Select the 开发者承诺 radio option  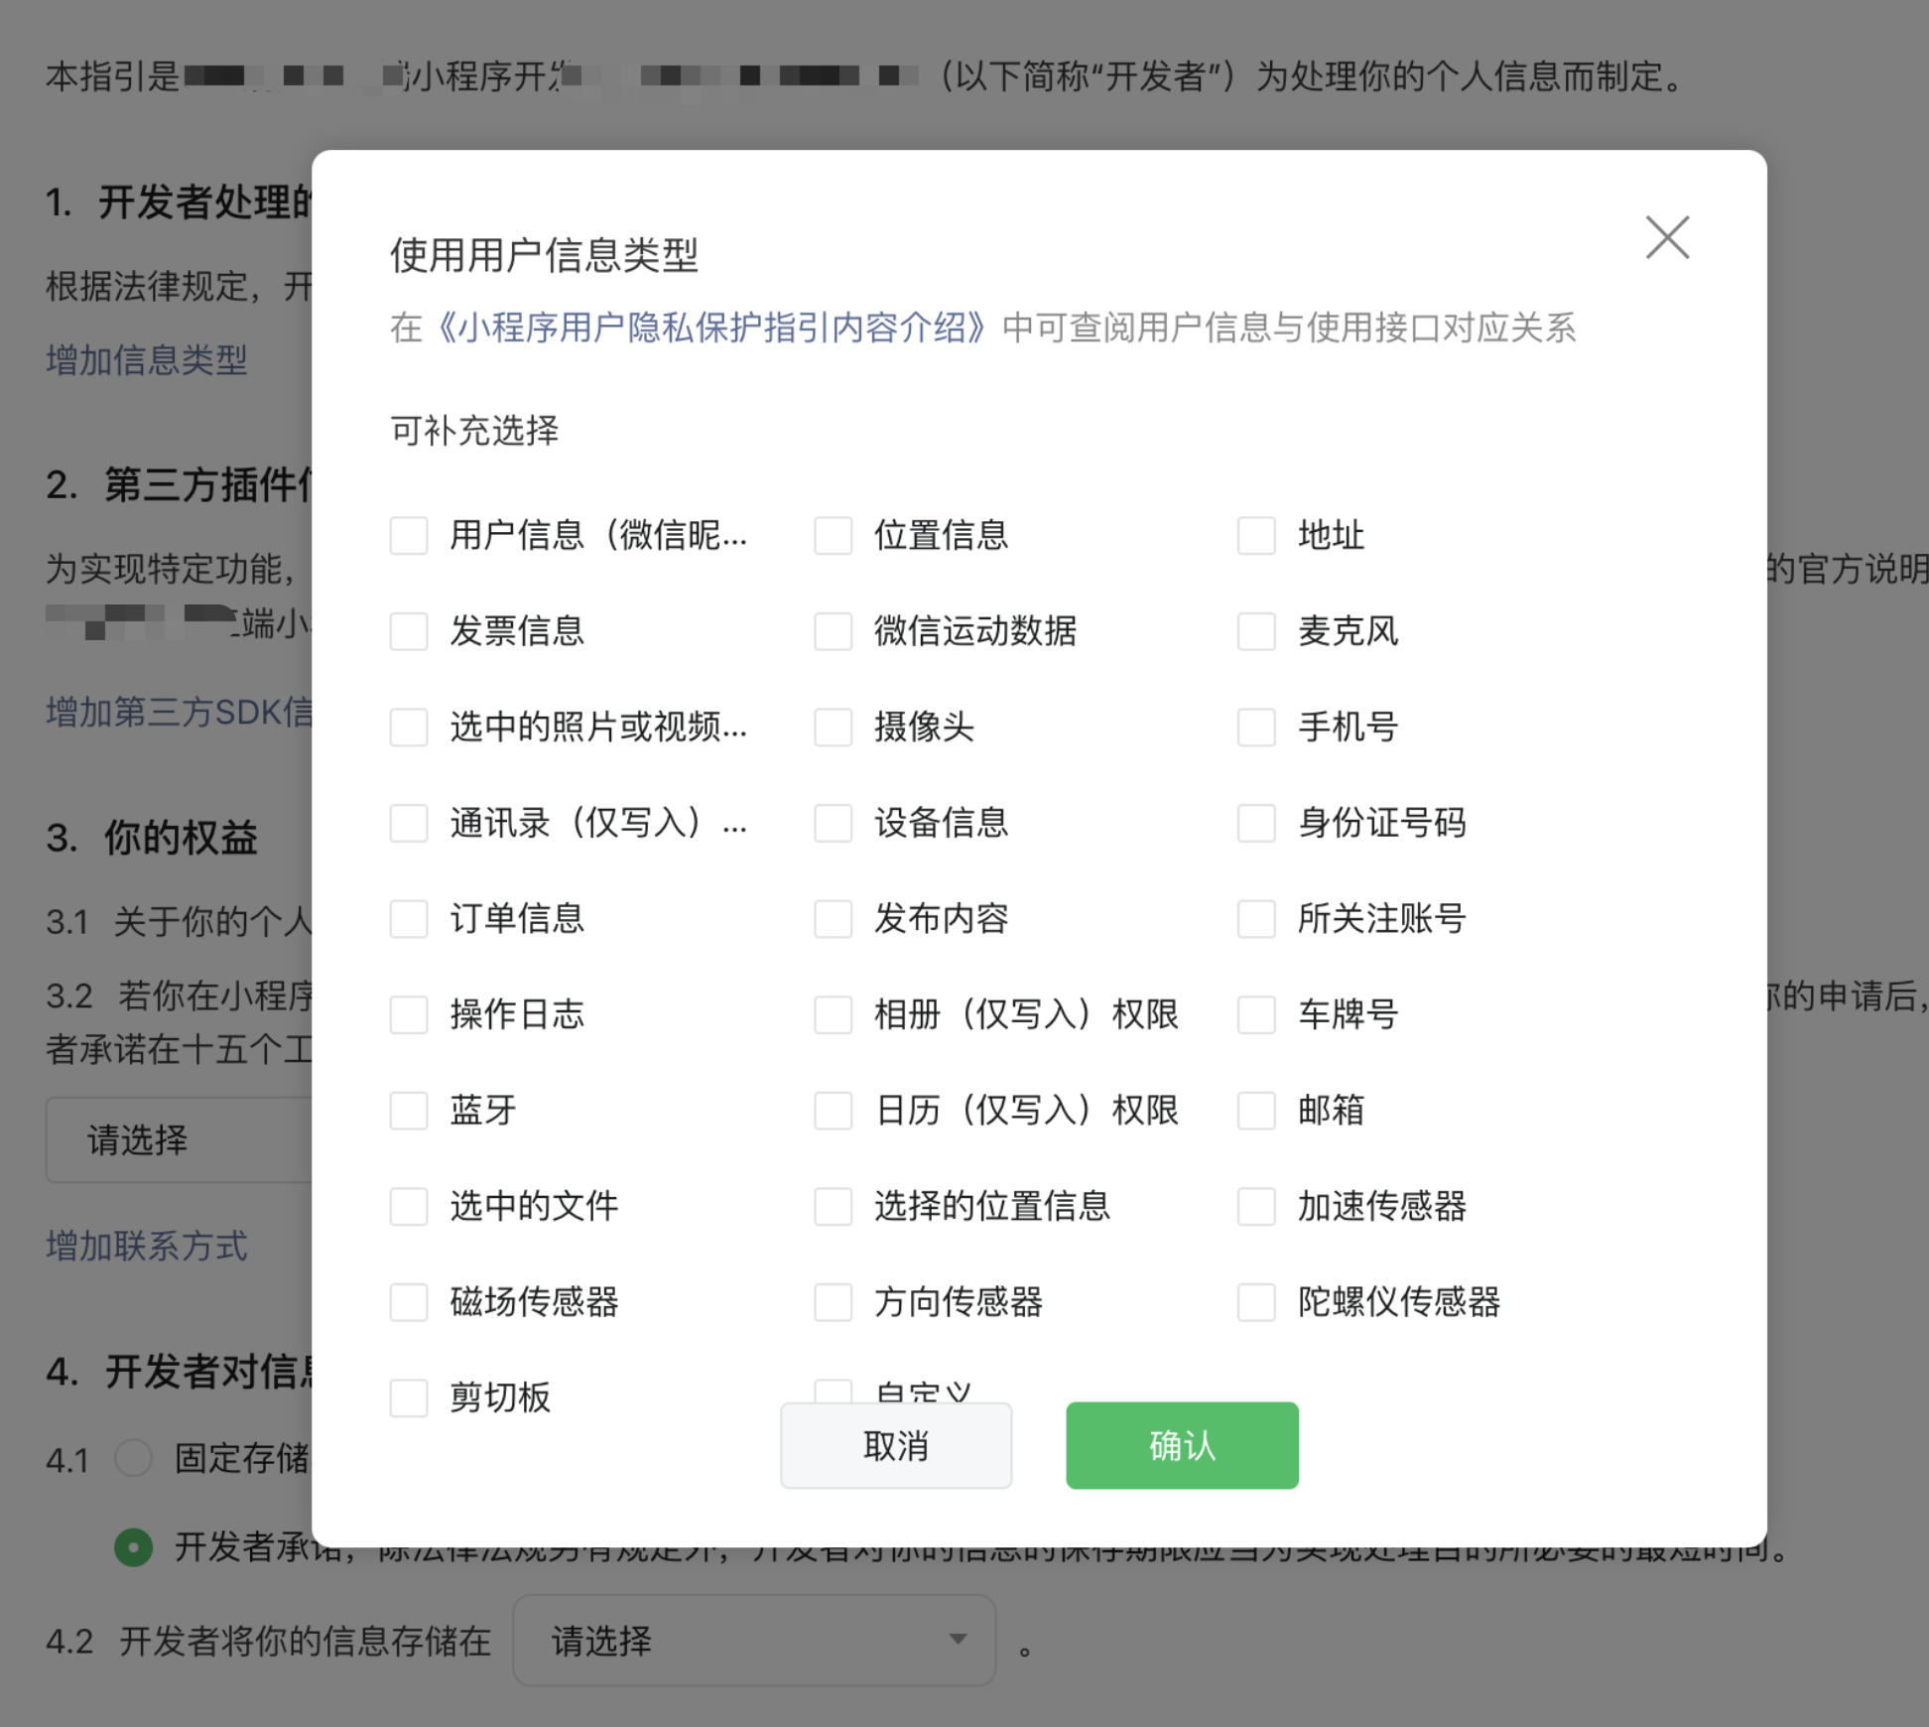[x=134, y=1546]
